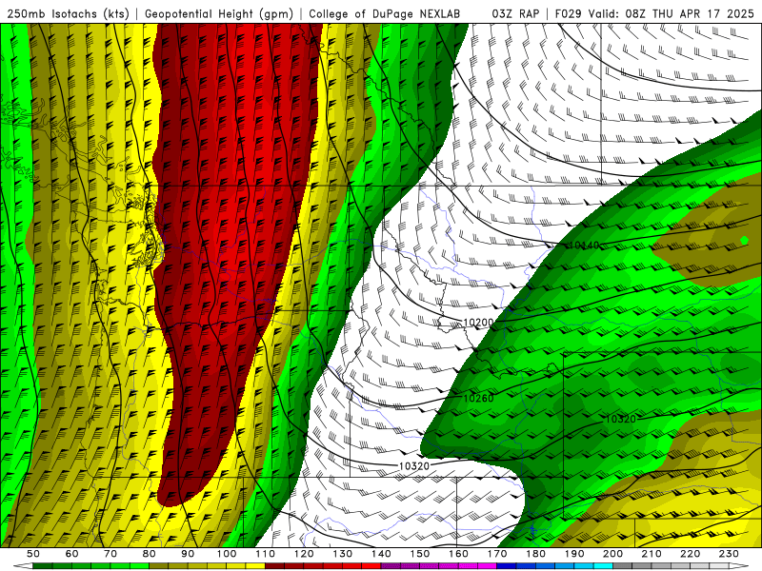Click the 120 value on the color scale

point(304,554)
